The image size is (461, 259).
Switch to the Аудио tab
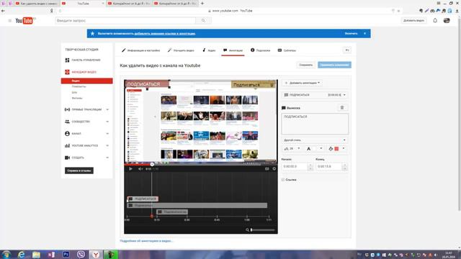209,50
